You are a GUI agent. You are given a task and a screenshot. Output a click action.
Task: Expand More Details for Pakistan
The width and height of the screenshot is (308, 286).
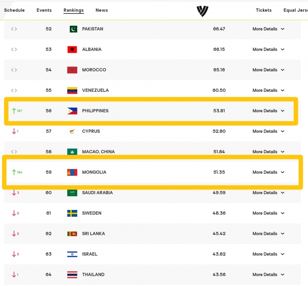click(268, 29)
